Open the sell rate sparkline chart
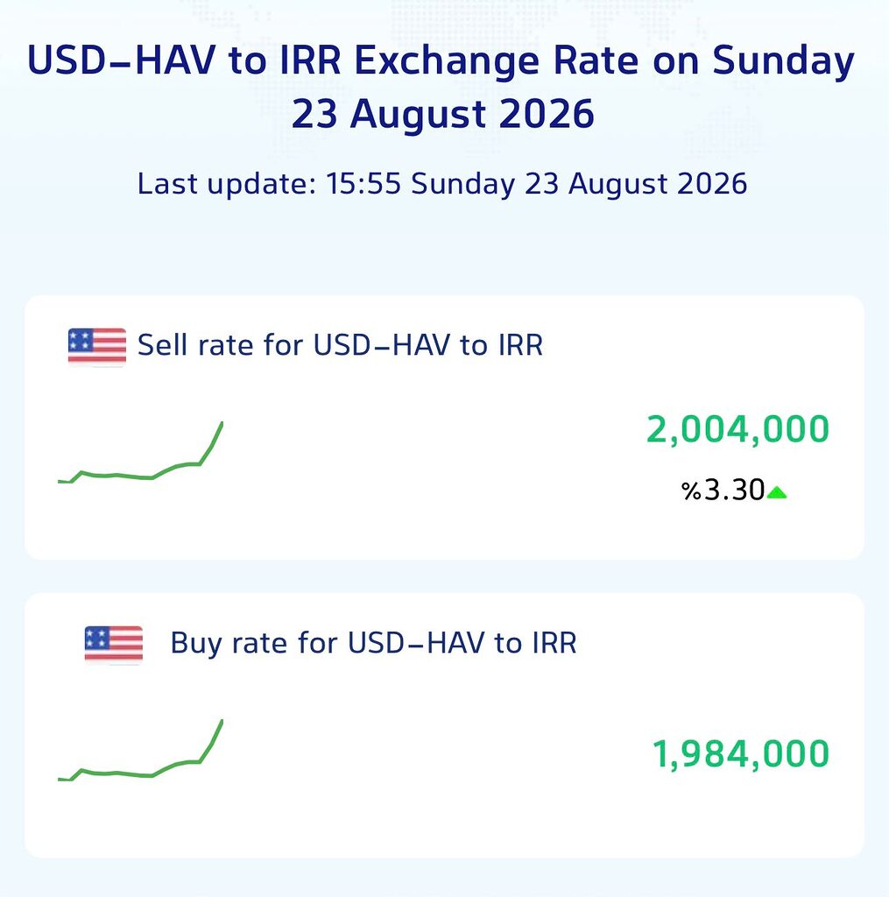The image size is (889, 897). pyautogui.click(x=140, y=453)
